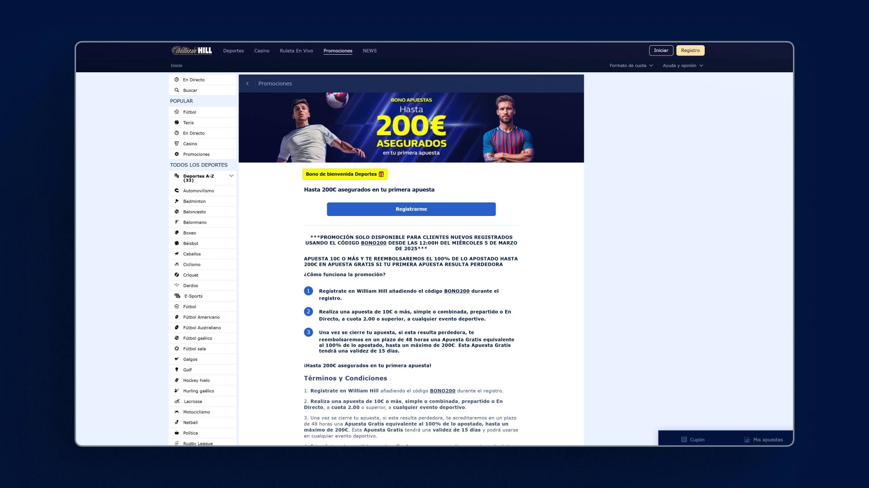Select Fútbol Australiano sport row
Screen dimensions: 869x488
click(x=203, y=328)
